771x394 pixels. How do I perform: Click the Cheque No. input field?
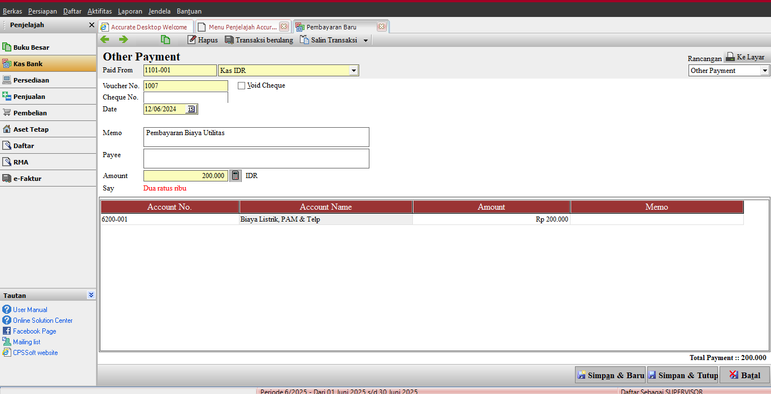[x=186, y=97]
